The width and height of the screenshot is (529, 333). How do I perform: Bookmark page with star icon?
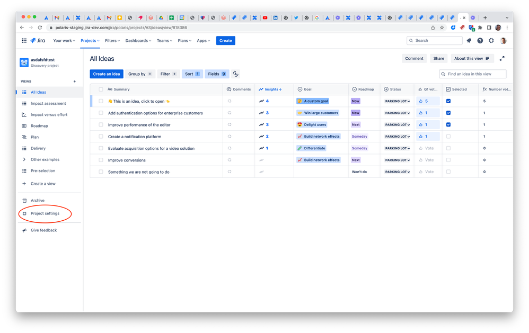[442, 28]
